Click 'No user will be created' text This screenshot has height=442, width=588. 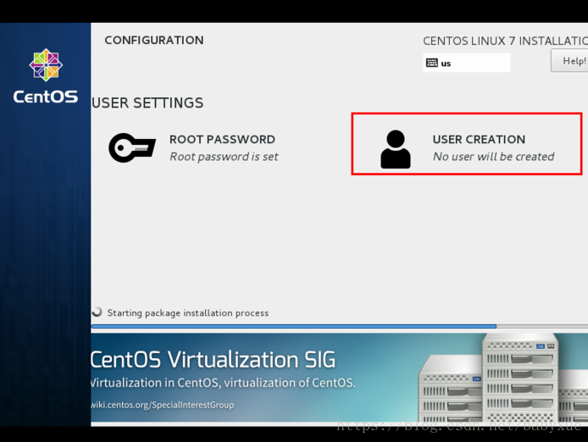coord(493,157)
